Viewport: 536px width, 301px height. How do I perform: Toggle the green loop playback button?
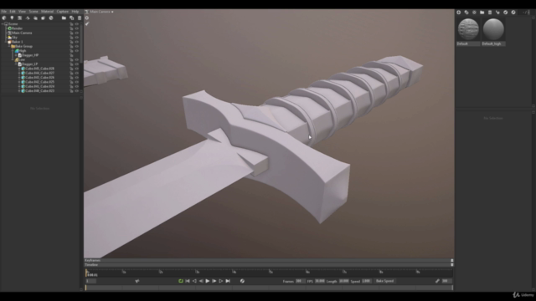click(x=181, y=281)
